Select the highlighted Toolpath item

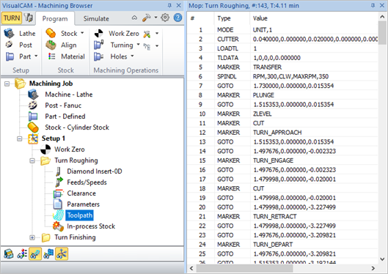tap(80, 215)
